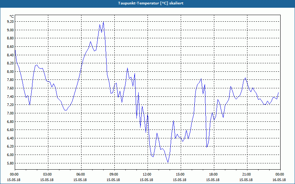Click the x-axis time label '15:00'
The image size is (295, 184).
(x=181, y=174)
